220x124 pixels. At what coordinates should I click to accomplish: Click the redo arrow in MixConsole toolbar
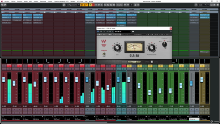[x=5, y=5]
